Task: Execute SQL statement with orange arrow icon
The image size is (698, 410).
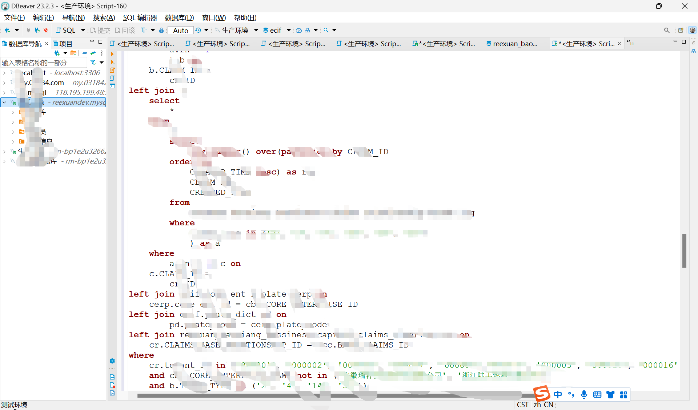Action: (x=112, y=54)
